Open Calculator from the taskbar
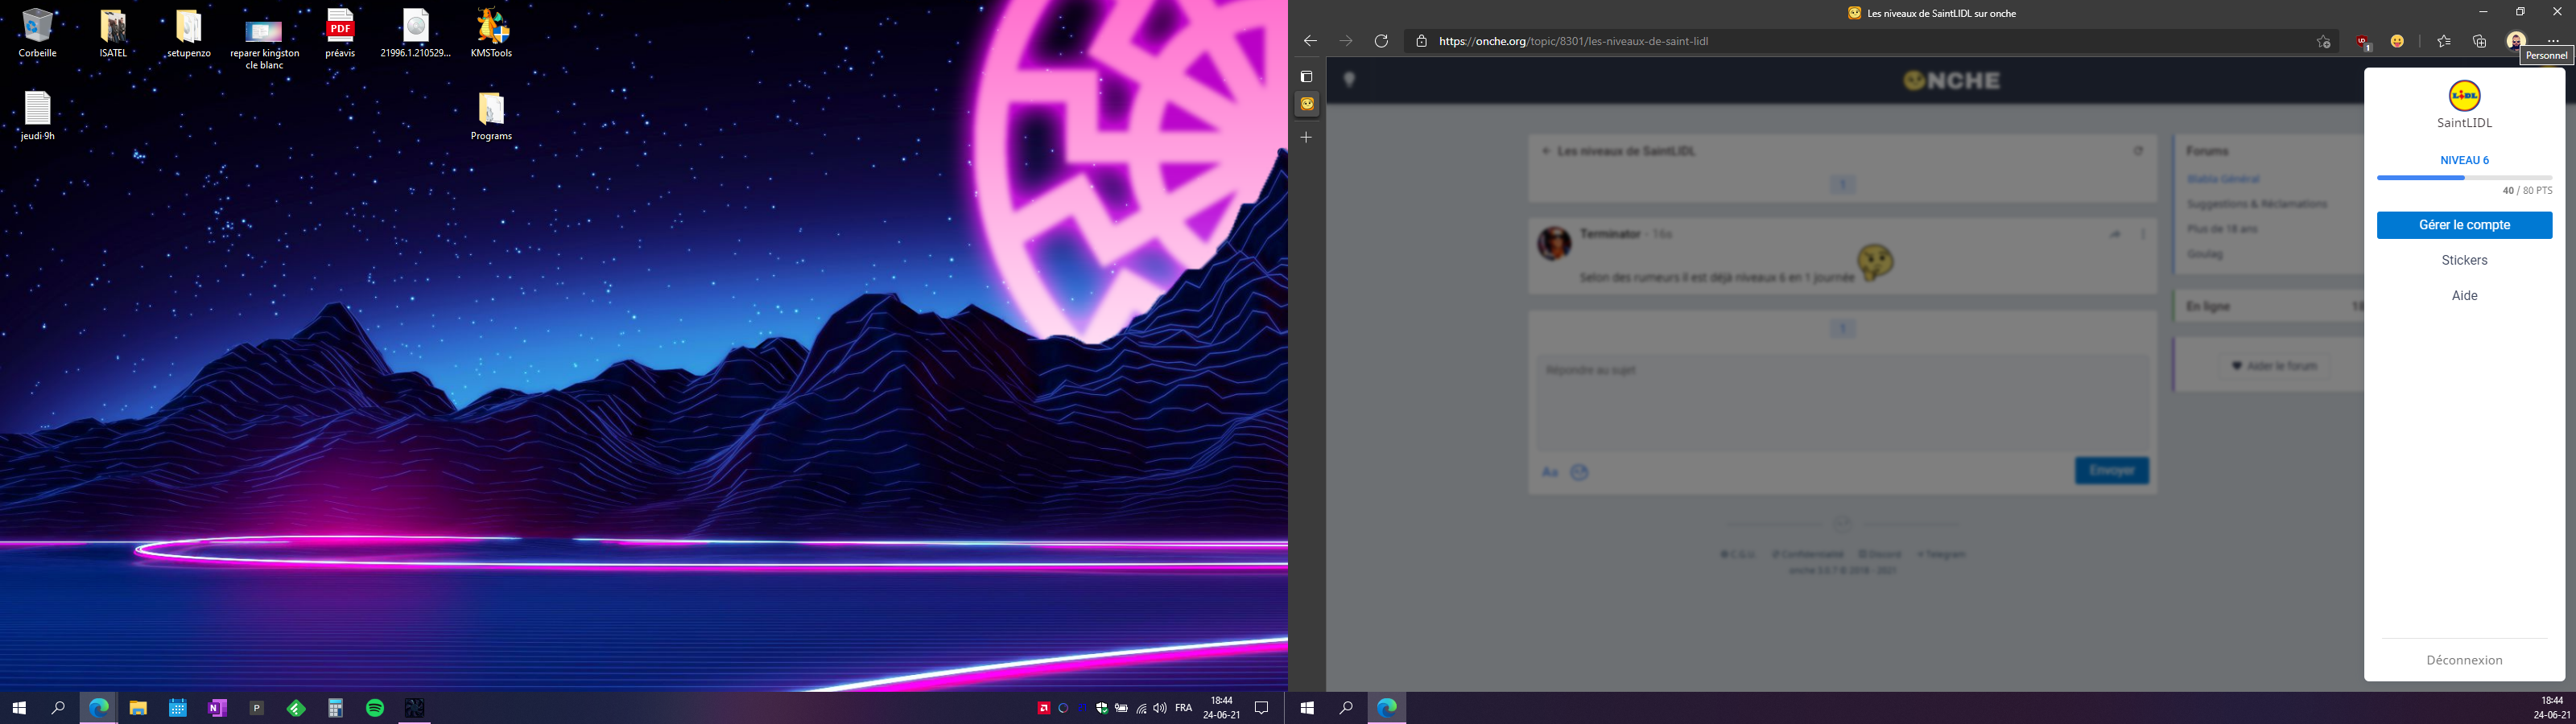 [x=336, y=708]
